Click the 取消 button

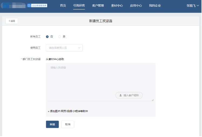pyautogui.click(x=68, y=124)
